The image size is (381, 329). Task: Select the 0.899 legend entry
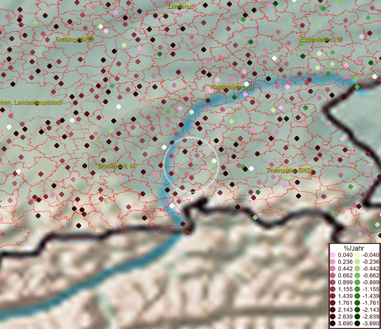tap(345, 282)
